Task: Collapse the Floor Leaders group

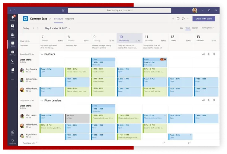Action: pos(41,100)
